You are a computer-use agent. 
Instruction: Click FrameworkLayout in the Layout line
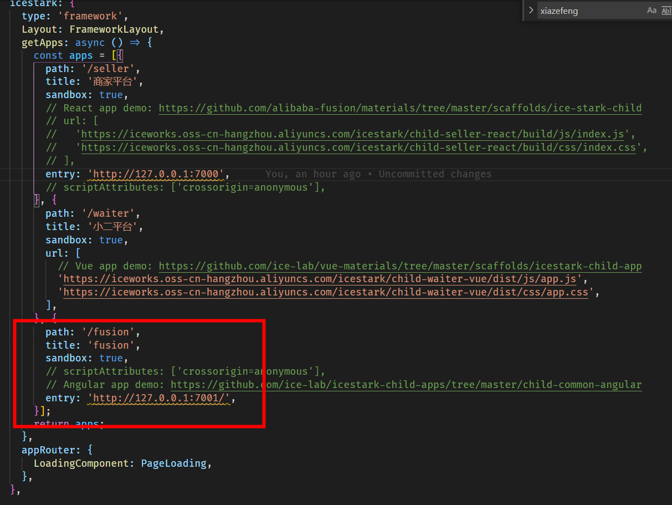click(x=114, y=29)
